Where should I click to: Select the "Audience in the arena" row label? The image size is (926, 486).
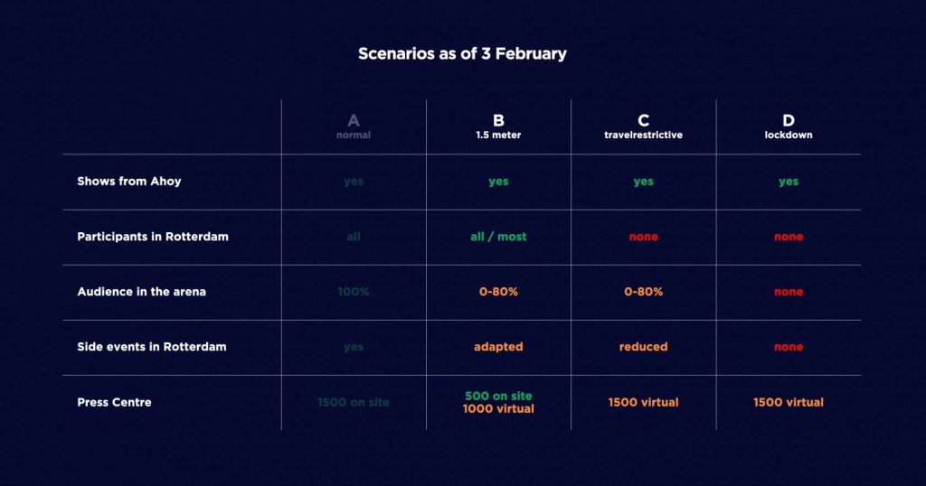pos(141,292)
